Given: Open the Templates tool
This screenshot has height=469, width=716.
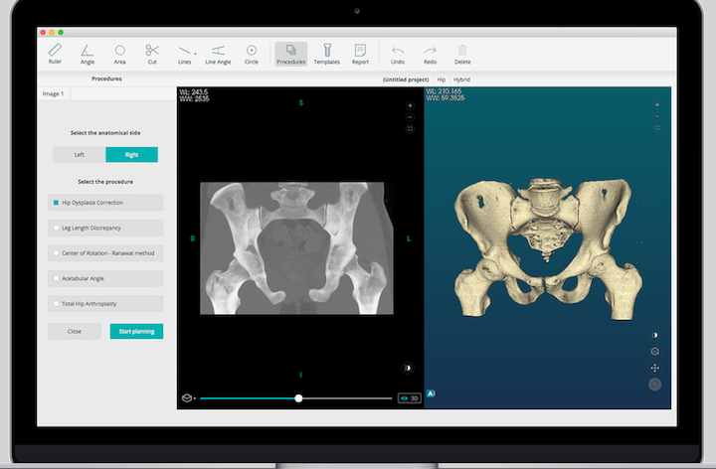Looking at the screenshot, I should click(x=326, y=53).
